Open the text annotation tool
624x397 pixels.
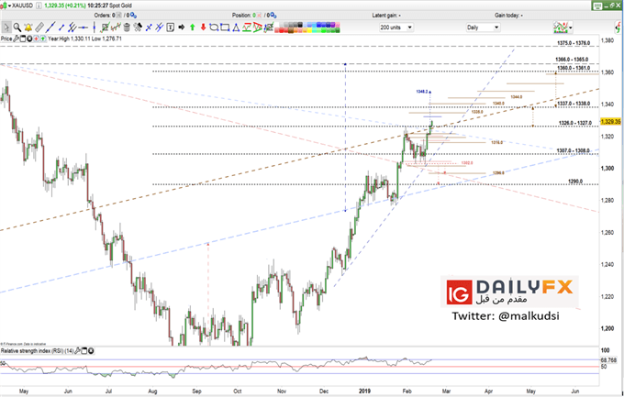point(171,28)
